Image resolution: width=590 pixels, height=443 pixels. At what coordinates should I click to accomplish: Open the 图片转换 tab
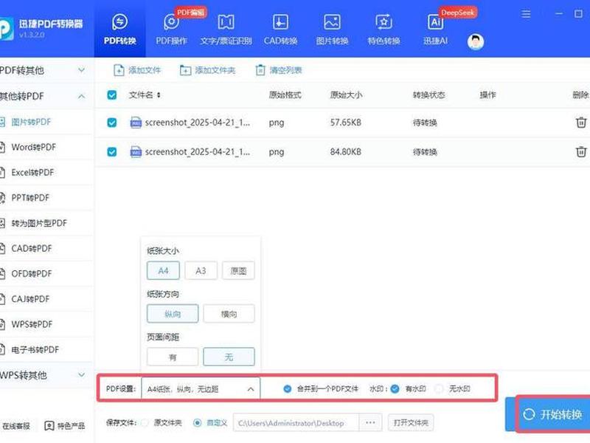pos(332,30)
